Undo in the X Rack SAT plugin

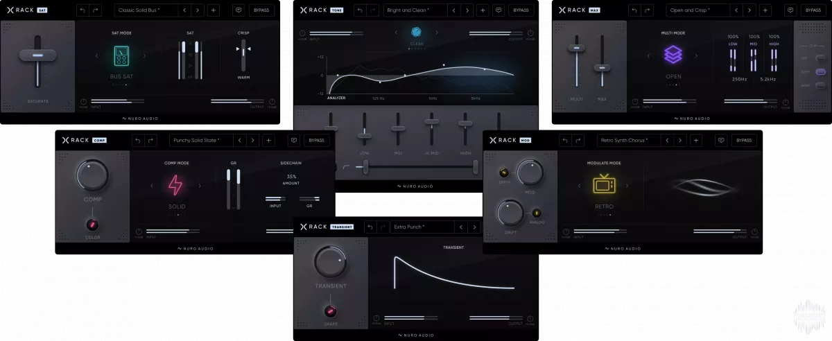(x=81, y=10)
